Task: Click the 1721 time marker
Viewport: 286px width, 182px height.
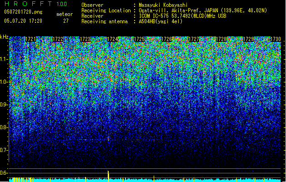Action: (30, 39)
